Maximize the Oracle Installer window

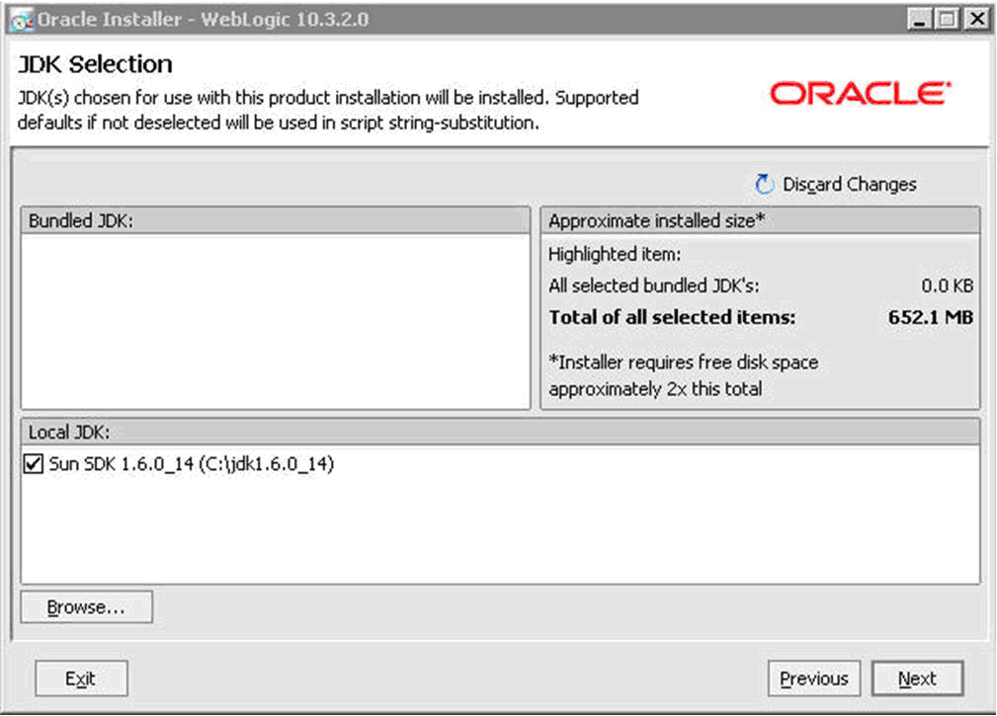pos(947,20)
